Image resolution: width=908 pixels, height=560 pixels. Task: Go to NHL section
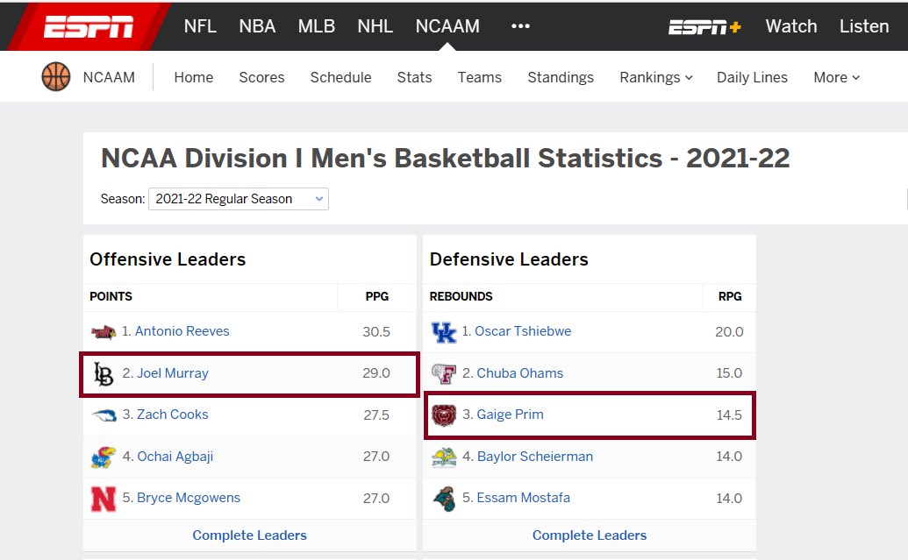point(375,26)
